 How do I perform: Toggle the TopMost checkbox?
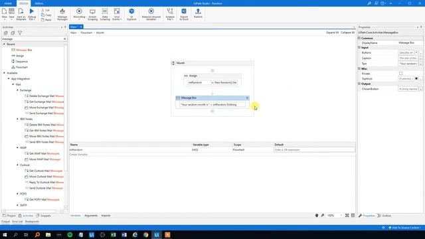coord(416,78)
